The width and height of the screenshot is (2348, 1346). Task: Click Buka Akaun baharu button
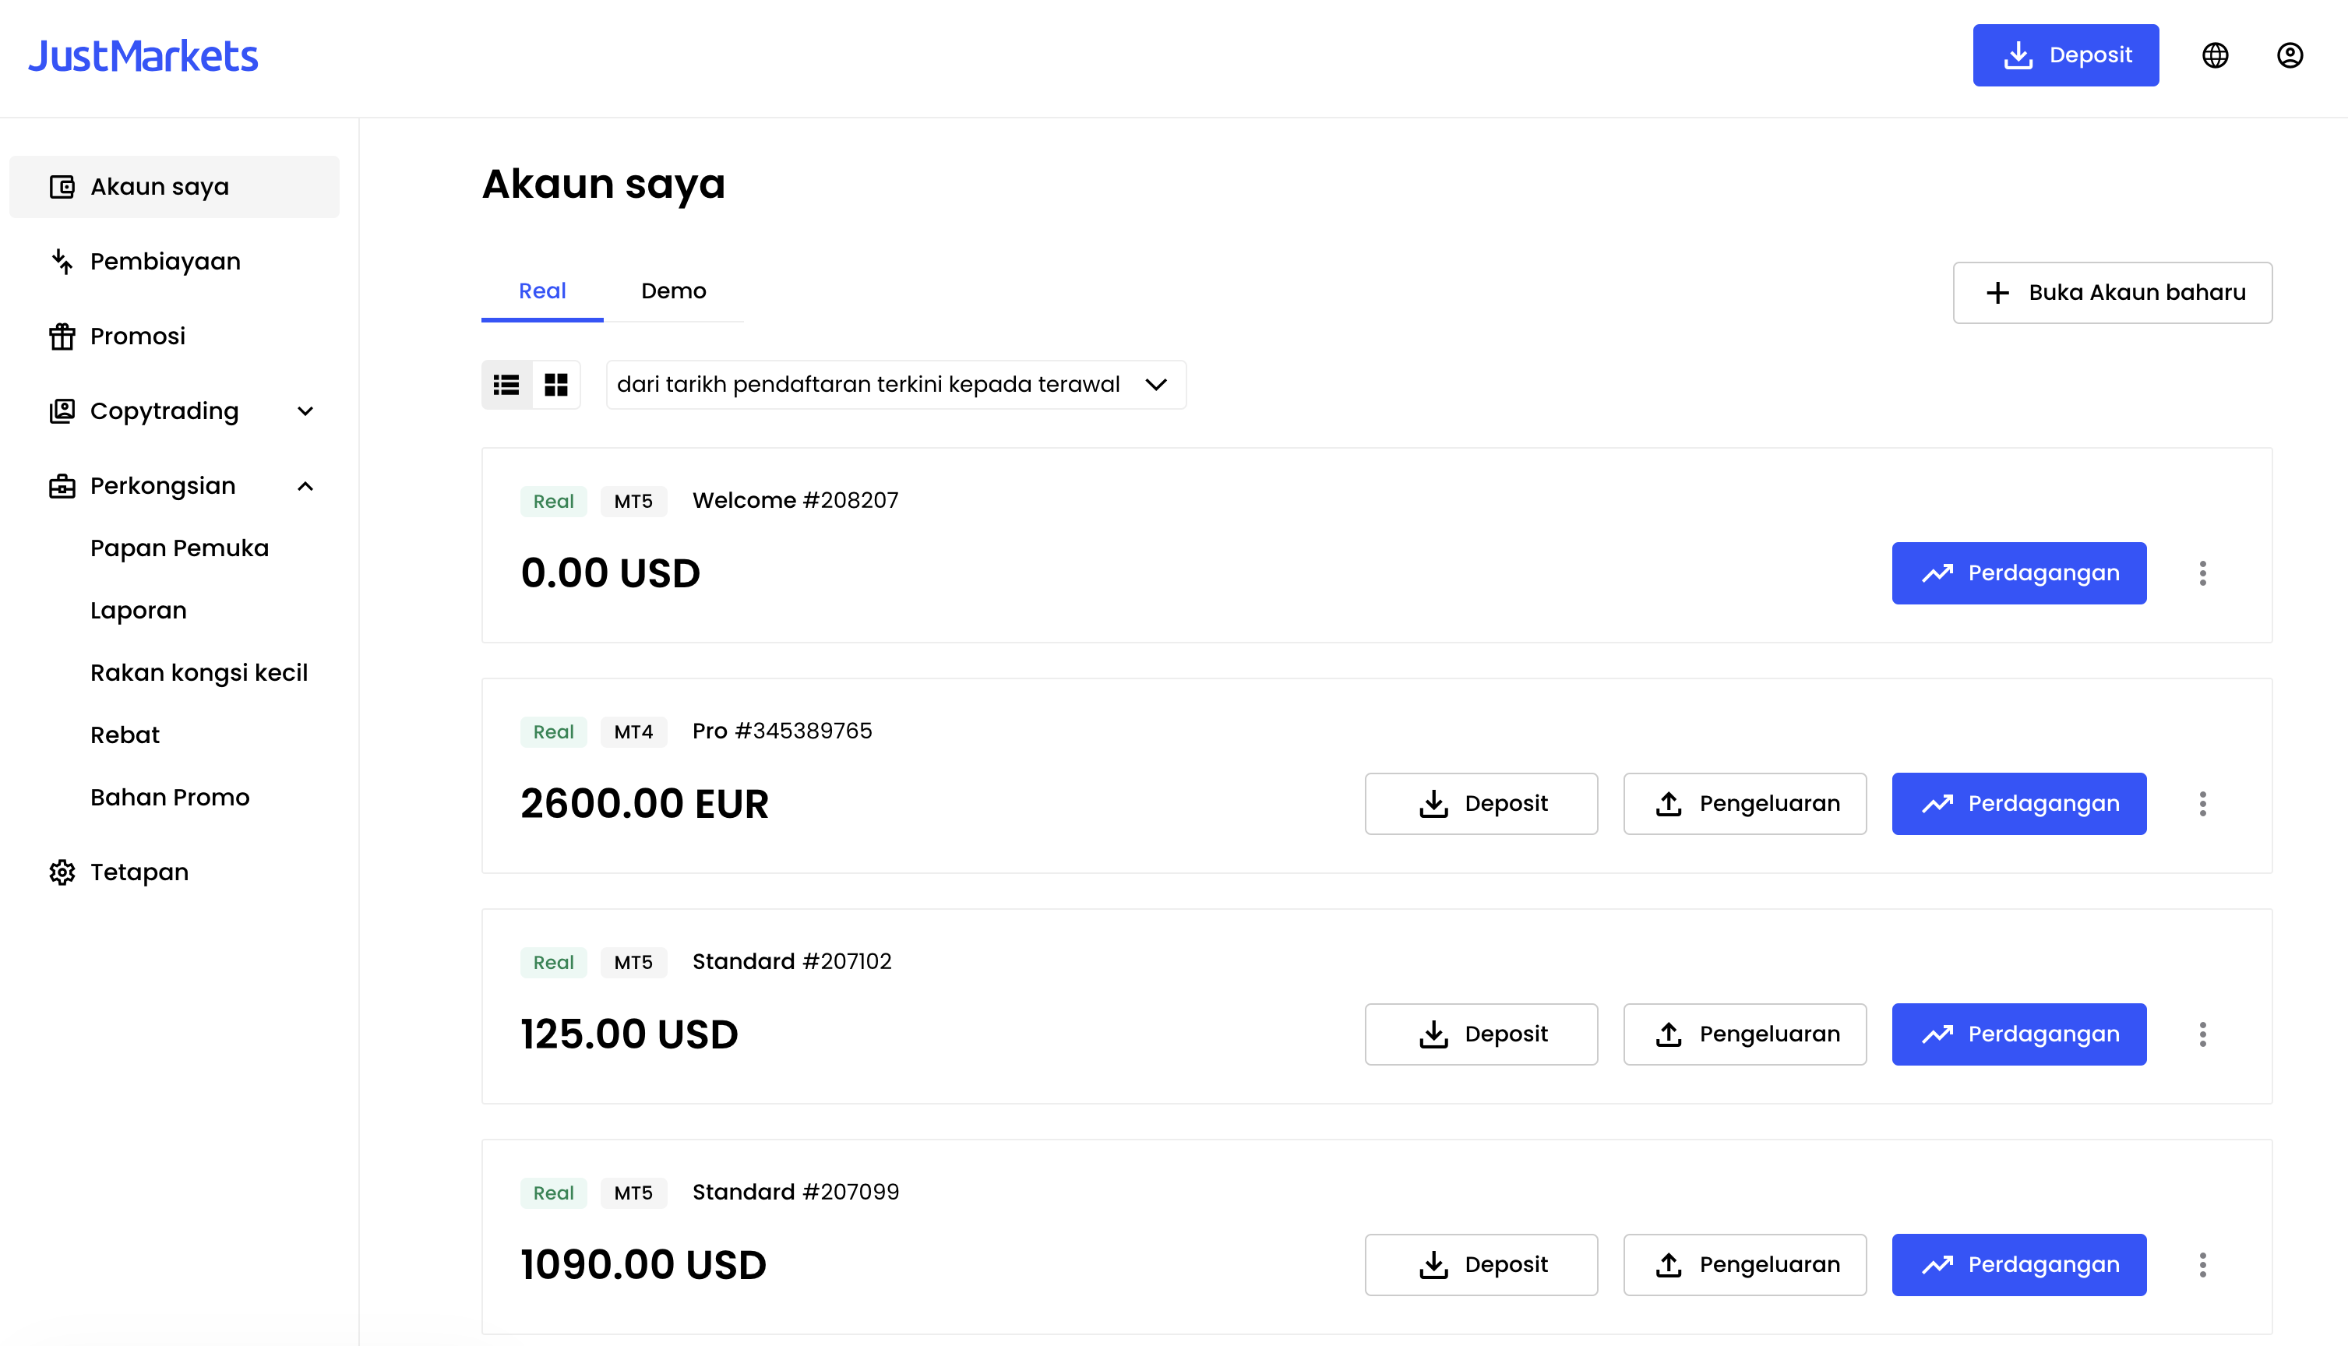tap(2112, 293)
